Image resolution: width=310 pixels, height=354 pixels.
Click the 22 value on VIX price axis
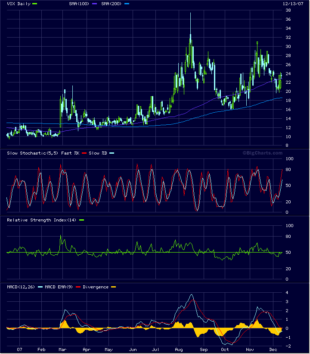tap(288, 82)
